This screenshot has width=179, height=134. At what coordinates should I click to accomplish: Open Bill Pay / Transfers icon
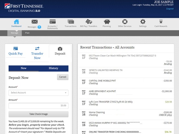pyautogui.click(x=89, y=22)
